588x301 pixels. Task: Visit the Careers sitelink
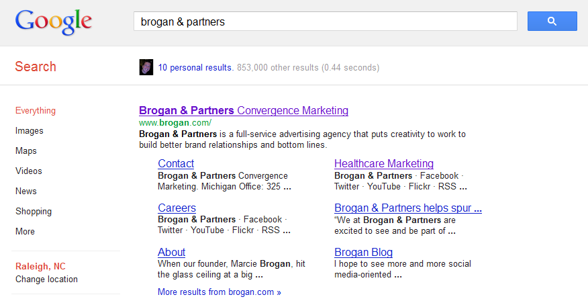click(177, 208)
